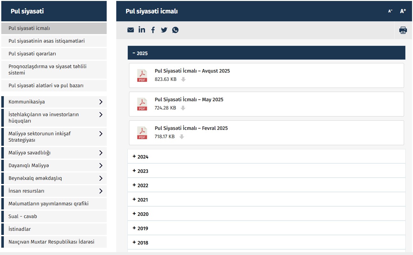Share this page via WhatsApp
This screenshot has height=255, width=413.
point(175,30)
